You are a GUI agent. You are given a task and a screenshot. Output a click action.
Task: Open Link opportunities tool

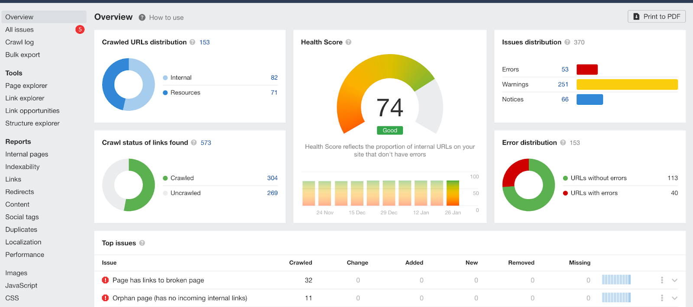pos(32,111)
